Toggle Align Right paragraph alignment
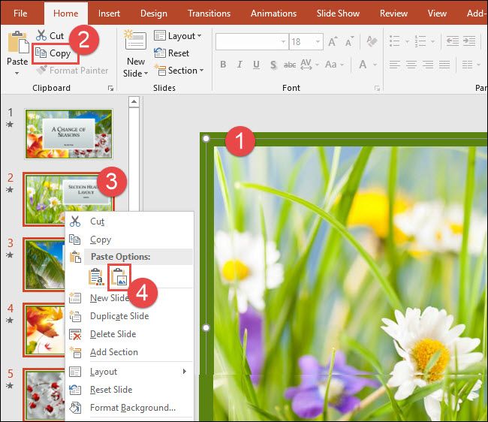The width and height of the screenshot is (488, 422). 428,65
